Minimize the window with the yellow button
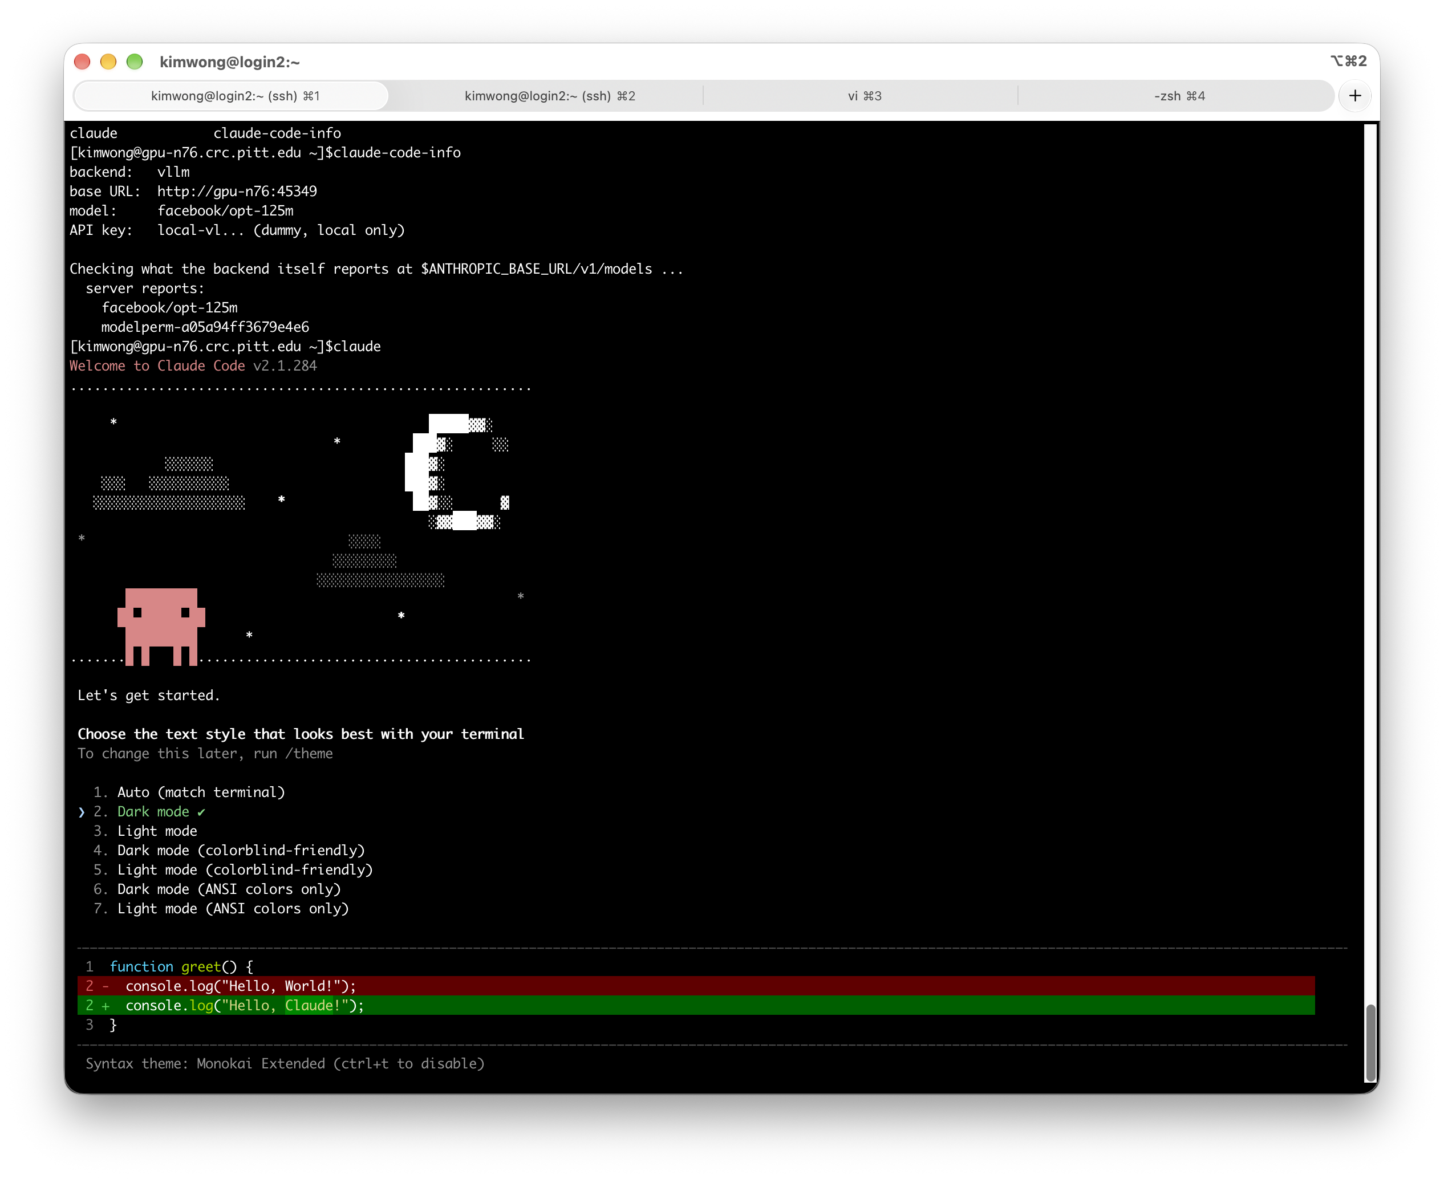Image resolution: width=1444 pixels, height=1179 pixels. coord(108,62)
